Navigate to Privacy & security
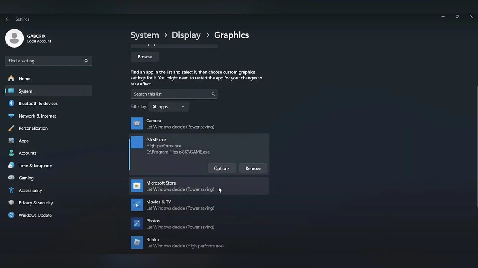 point(35,203)
